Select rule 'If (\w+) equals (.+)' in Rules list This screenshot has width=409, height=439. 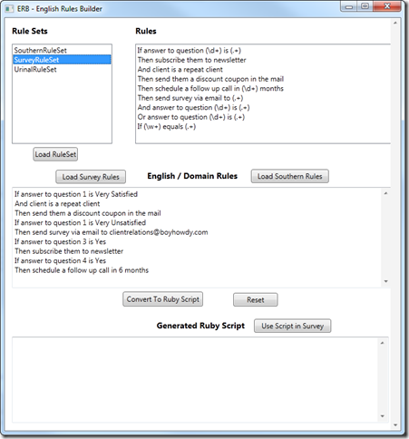click(x=167, y=126)
